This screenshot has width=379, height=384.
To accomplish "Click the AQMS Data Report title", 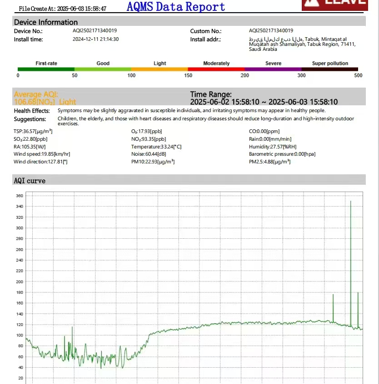I will click(x=176, y=7).
